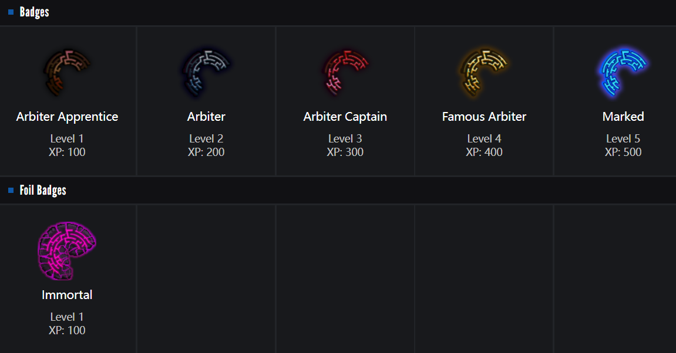The height and width of the screenshot is (353, 676).
Task: Click XP: 300 under Arbiter Captain
Action: (345, 152)
